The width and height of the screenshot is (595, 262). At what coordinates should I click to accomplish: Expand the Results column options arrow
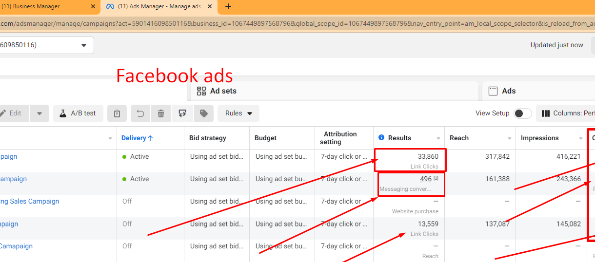coord(438,139)
